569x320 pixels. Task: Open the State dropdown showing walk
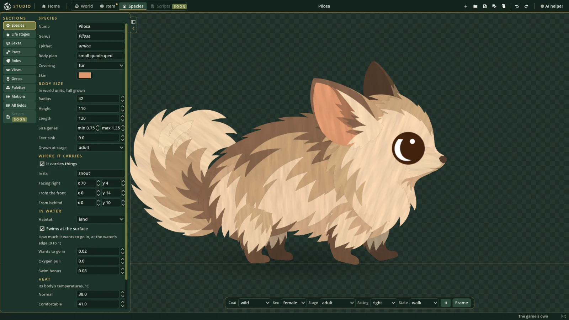pyautogui.click(x=424, y=303)
